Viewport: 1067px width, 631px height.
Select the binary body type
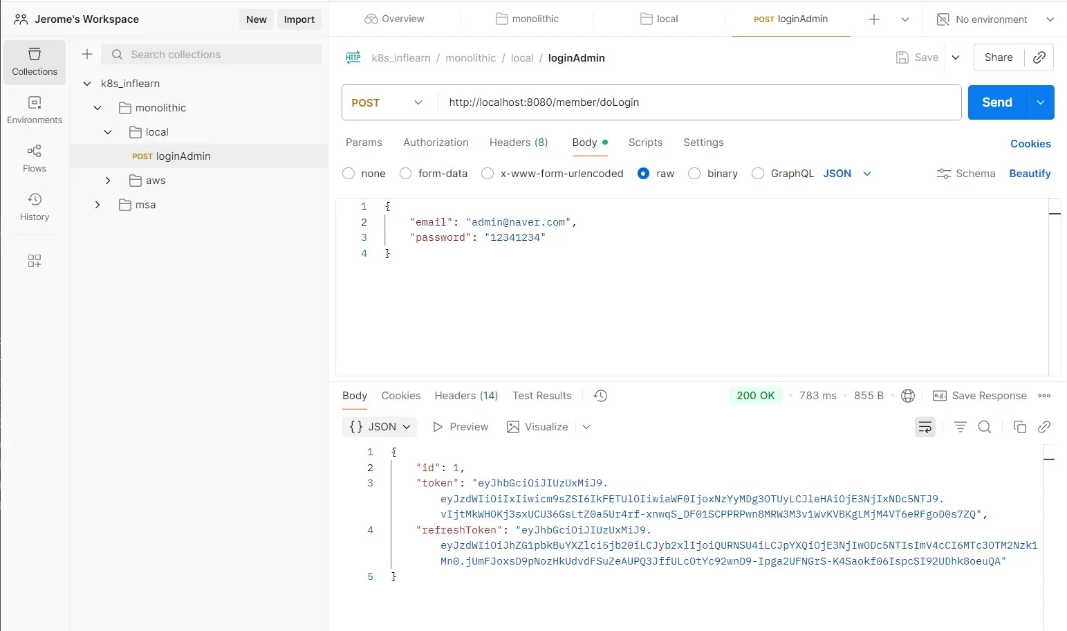[695, 174]
